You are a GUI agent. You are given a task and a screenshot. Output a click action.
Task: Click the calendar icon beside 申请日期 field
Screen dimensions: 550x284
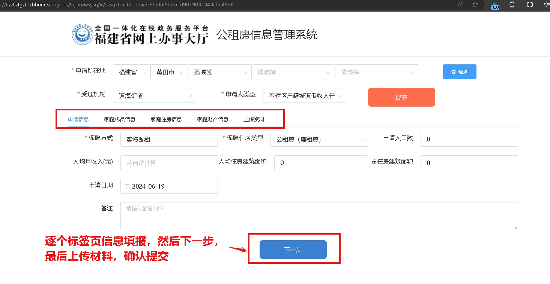pyautogui.click(x=127, y=186)
